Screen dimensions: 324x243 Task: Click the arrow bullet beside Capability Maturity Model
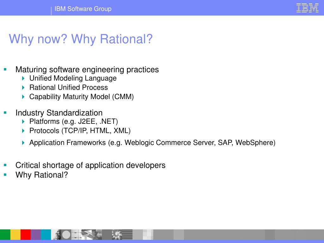coord(23,97)
